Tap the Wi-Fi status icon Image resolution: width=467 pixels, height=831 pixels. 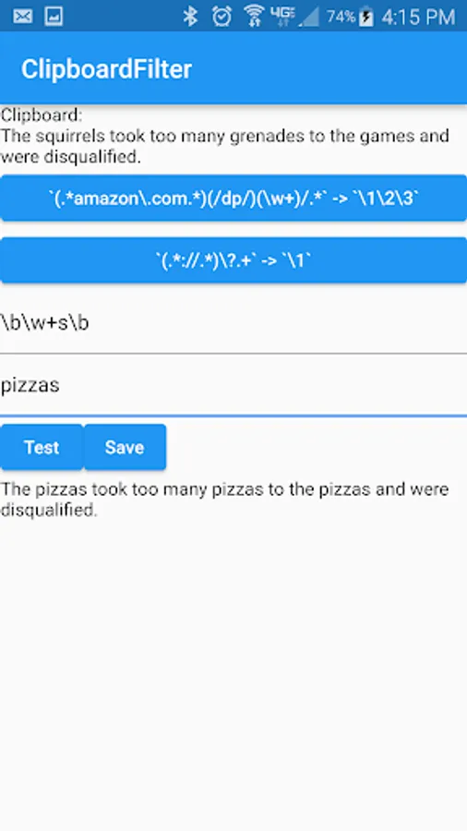coord(254,17)
